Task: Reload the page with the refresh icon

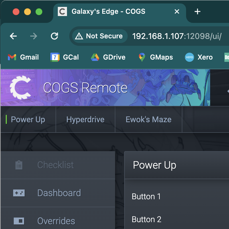Action: coord(54,36)
